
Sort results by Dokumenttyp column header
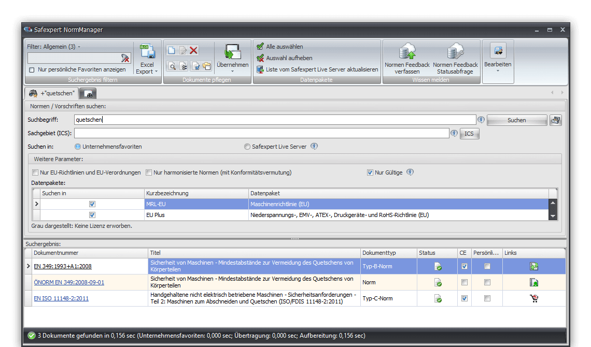(389, 253)
